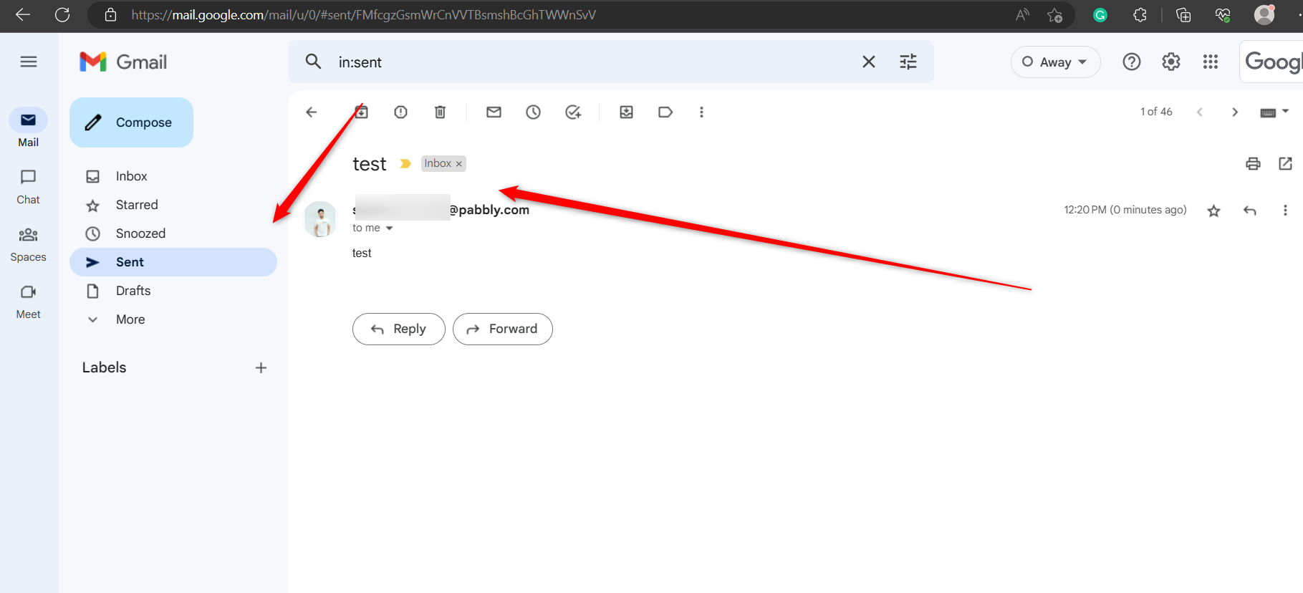
Task: Click the Report spam icon
Action: click(400, 112)
